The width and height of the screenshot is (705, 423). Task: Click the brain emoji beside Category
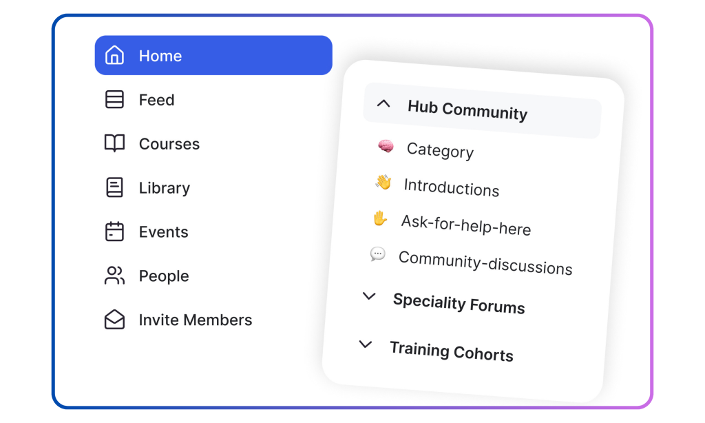click(x=386, y=146)
